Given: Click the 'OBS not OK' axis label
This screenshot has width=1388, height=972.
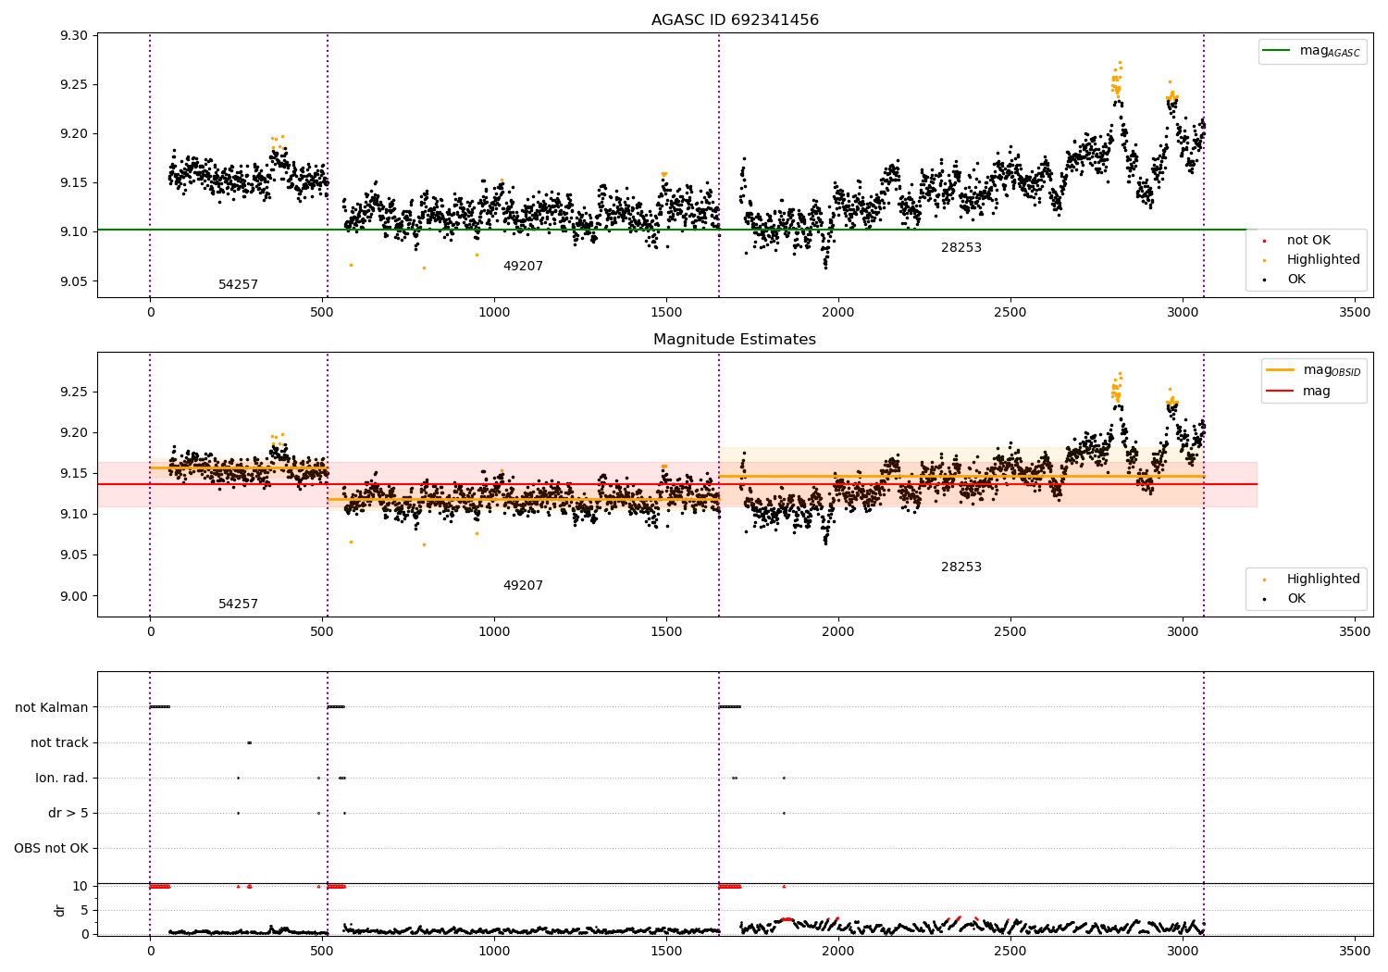Looking at the screenshot, I should [52, 848].
